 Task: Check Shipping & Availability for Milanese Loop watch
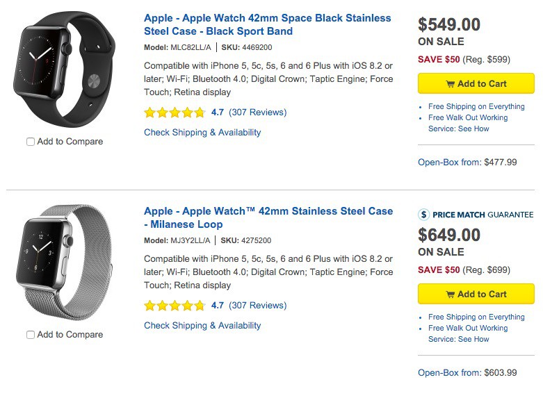(202, 326)
